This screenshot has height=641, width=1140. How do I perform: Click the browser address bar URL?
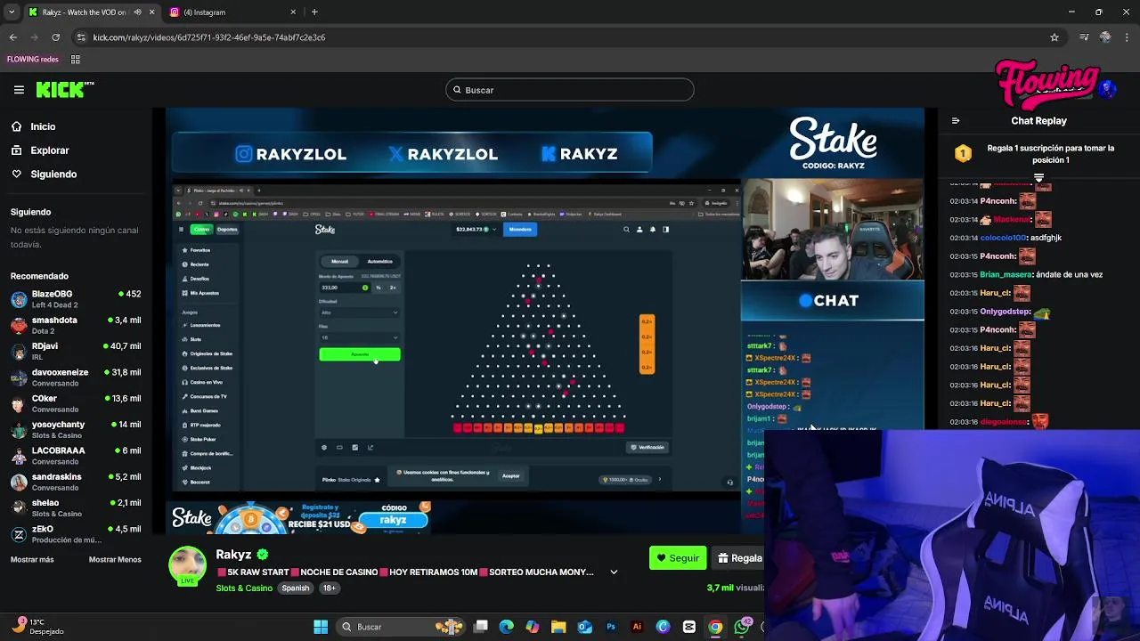[x=209, y=37]
